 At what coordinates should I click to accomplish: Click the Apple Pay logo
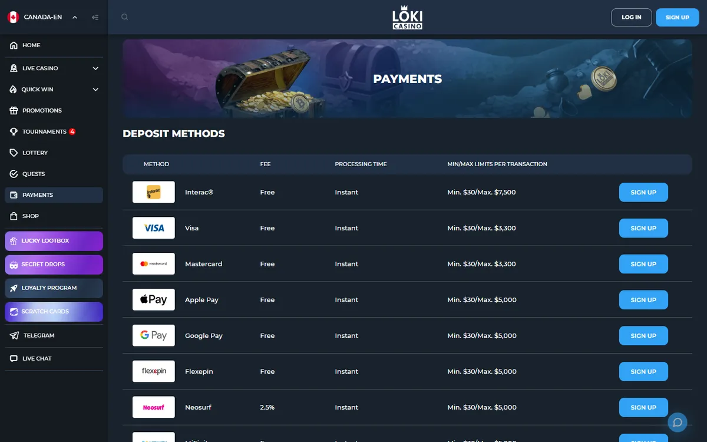154,300
